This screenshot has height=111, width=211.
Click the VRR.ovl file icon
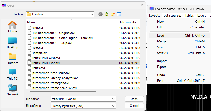pos(30,28)
